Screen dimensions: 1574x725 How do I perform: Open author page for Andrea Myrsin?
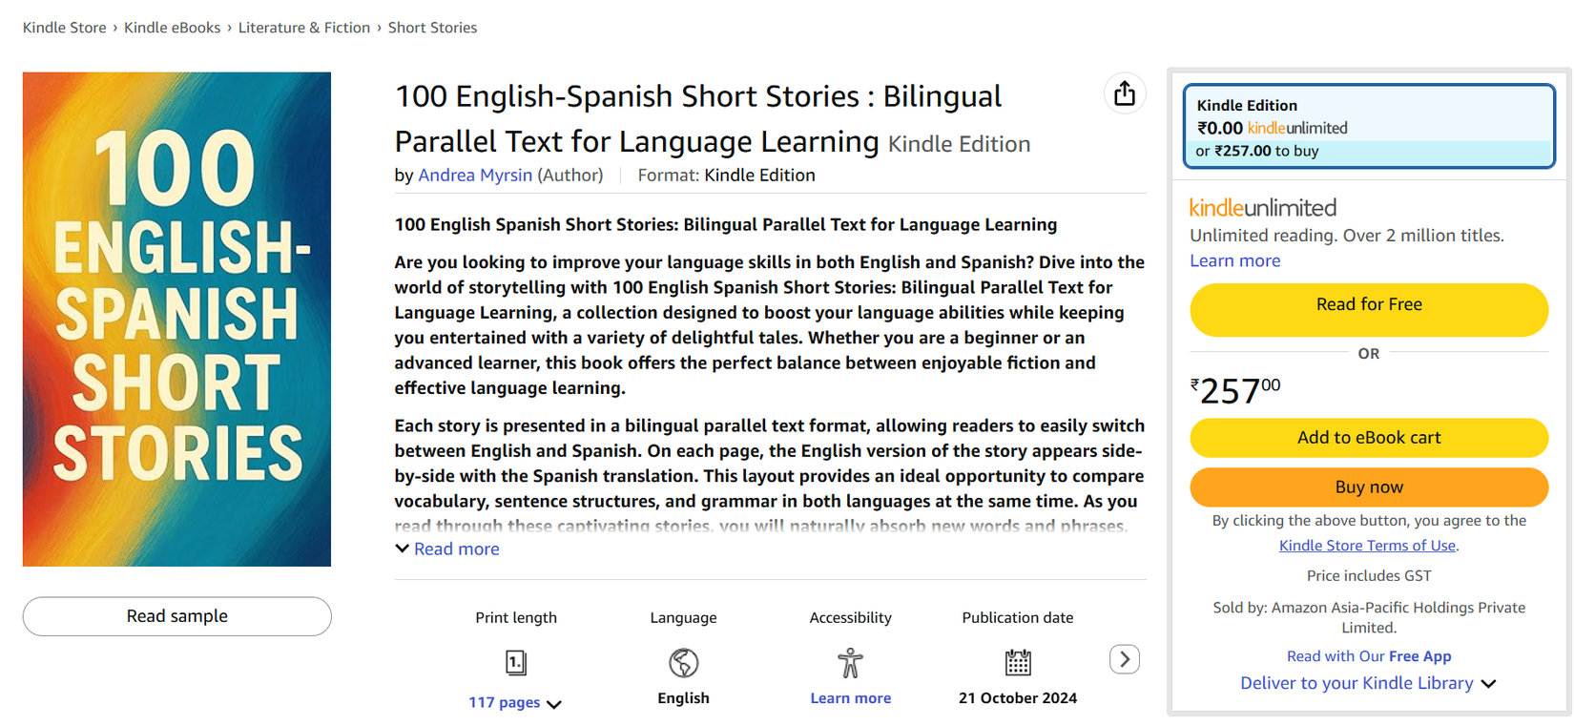(475, 175)
